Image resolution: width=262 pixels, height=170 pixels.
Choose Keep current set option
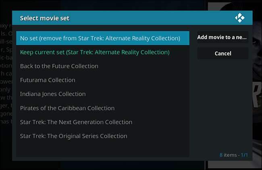[103, 52]
